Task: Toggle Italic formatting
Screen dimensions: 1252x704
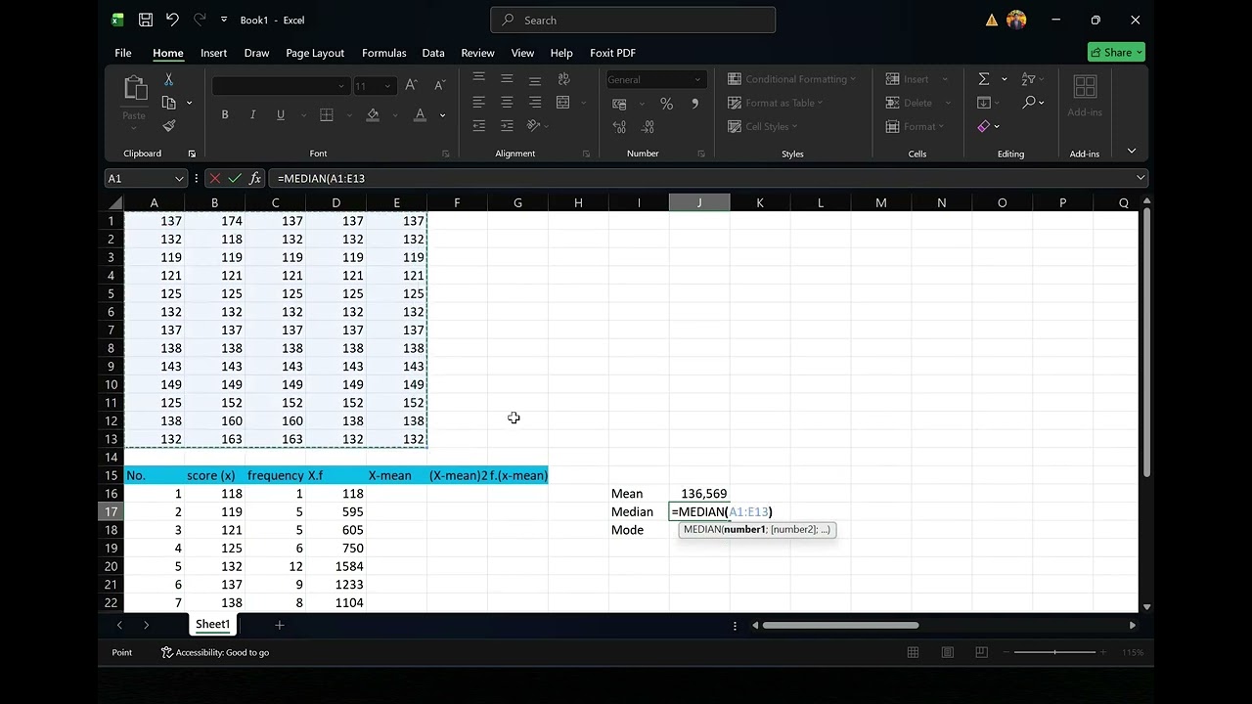Action: pyautogui.click(x=252, y=115)
